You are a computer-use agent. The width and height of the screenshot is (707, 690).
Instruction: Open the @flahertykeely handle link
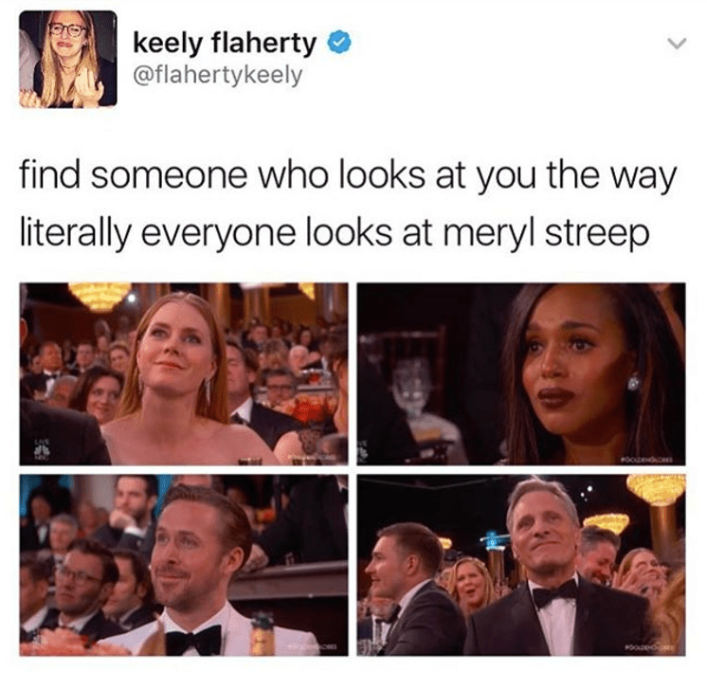coord(217,76)
